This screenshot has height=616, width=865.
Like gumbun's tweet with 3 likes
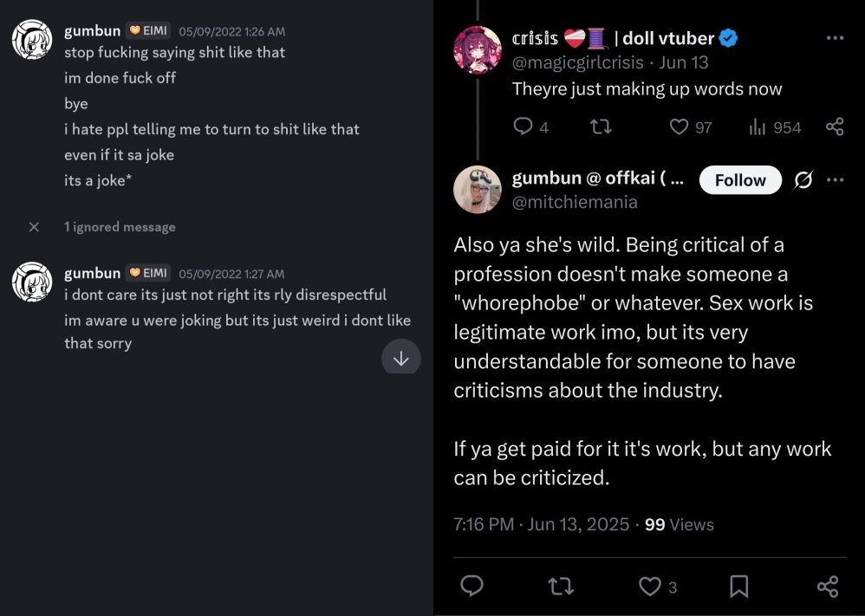point(651,587)
